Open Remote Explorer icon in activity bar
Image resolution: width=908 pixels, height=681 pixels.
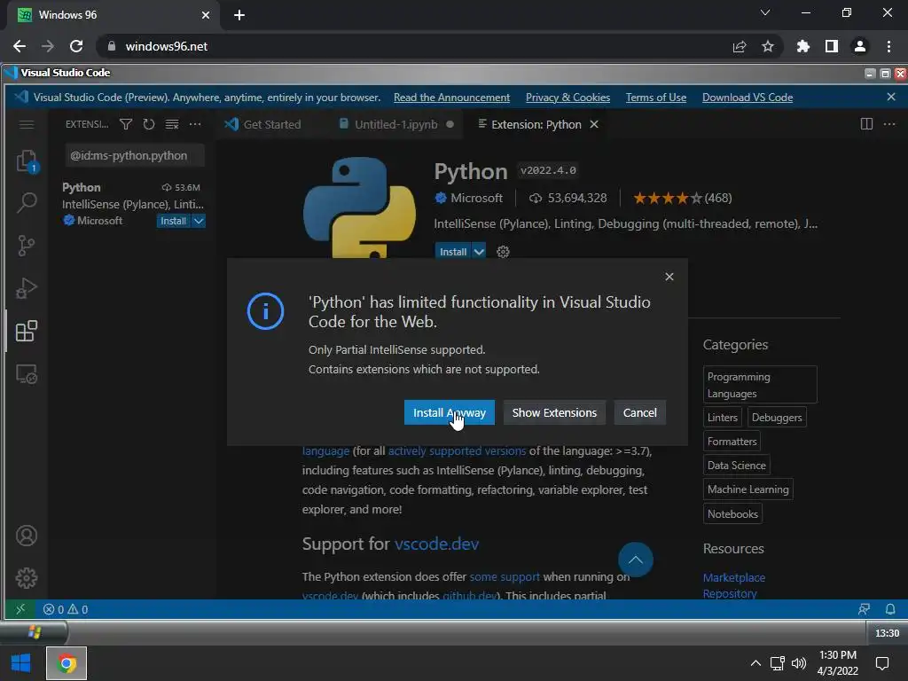26,374
